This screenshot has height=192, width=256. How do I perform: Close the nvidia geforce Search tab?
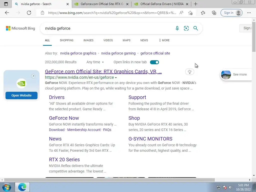click(67, 4)
